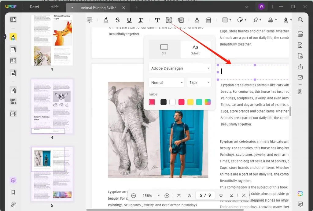Apply strikethrough with the S toolbar icon

pyautogui.click(x=117, y=20)
